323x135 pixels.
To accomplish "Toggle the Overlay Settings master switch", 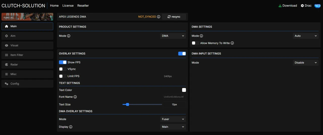I will coord(182,53).
